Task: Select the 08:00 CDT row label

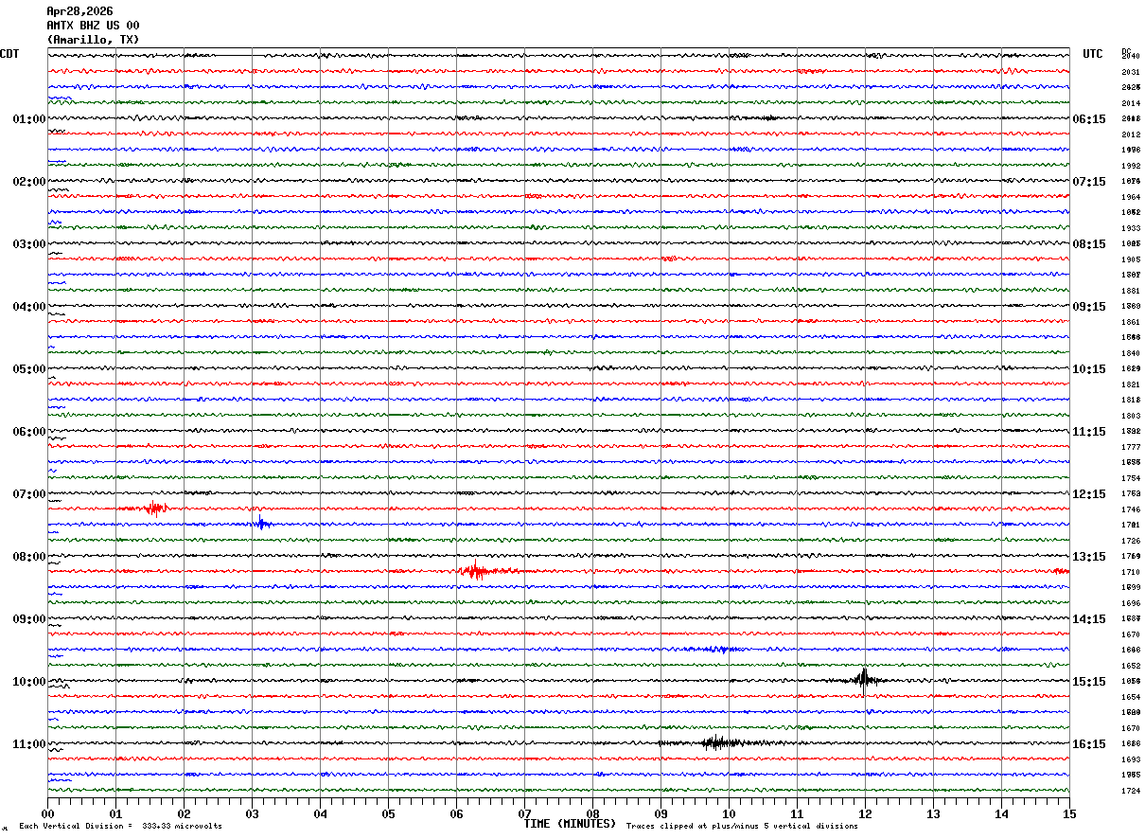Action: [29, 557]
